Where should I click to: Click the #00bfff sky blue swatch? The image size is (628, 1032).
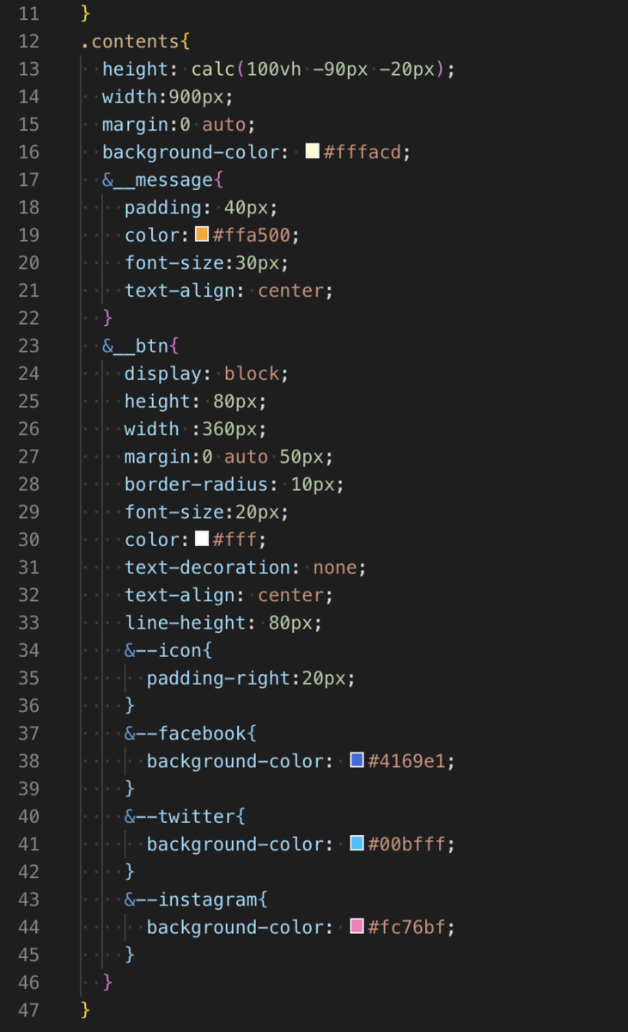[357, 844]
